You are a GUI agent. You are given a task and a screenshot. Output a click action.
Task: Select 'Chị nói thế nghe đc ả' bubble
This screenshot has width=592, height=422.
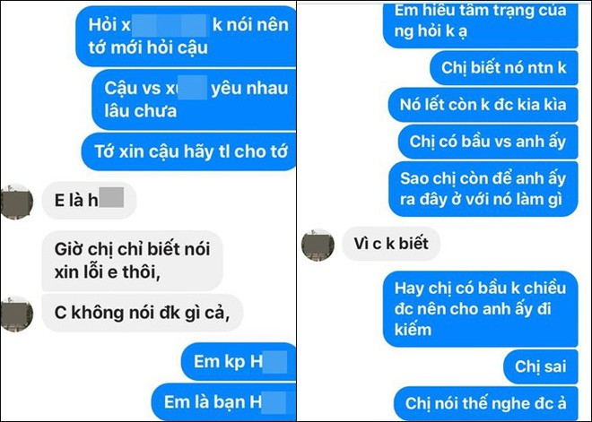[486, 403]
